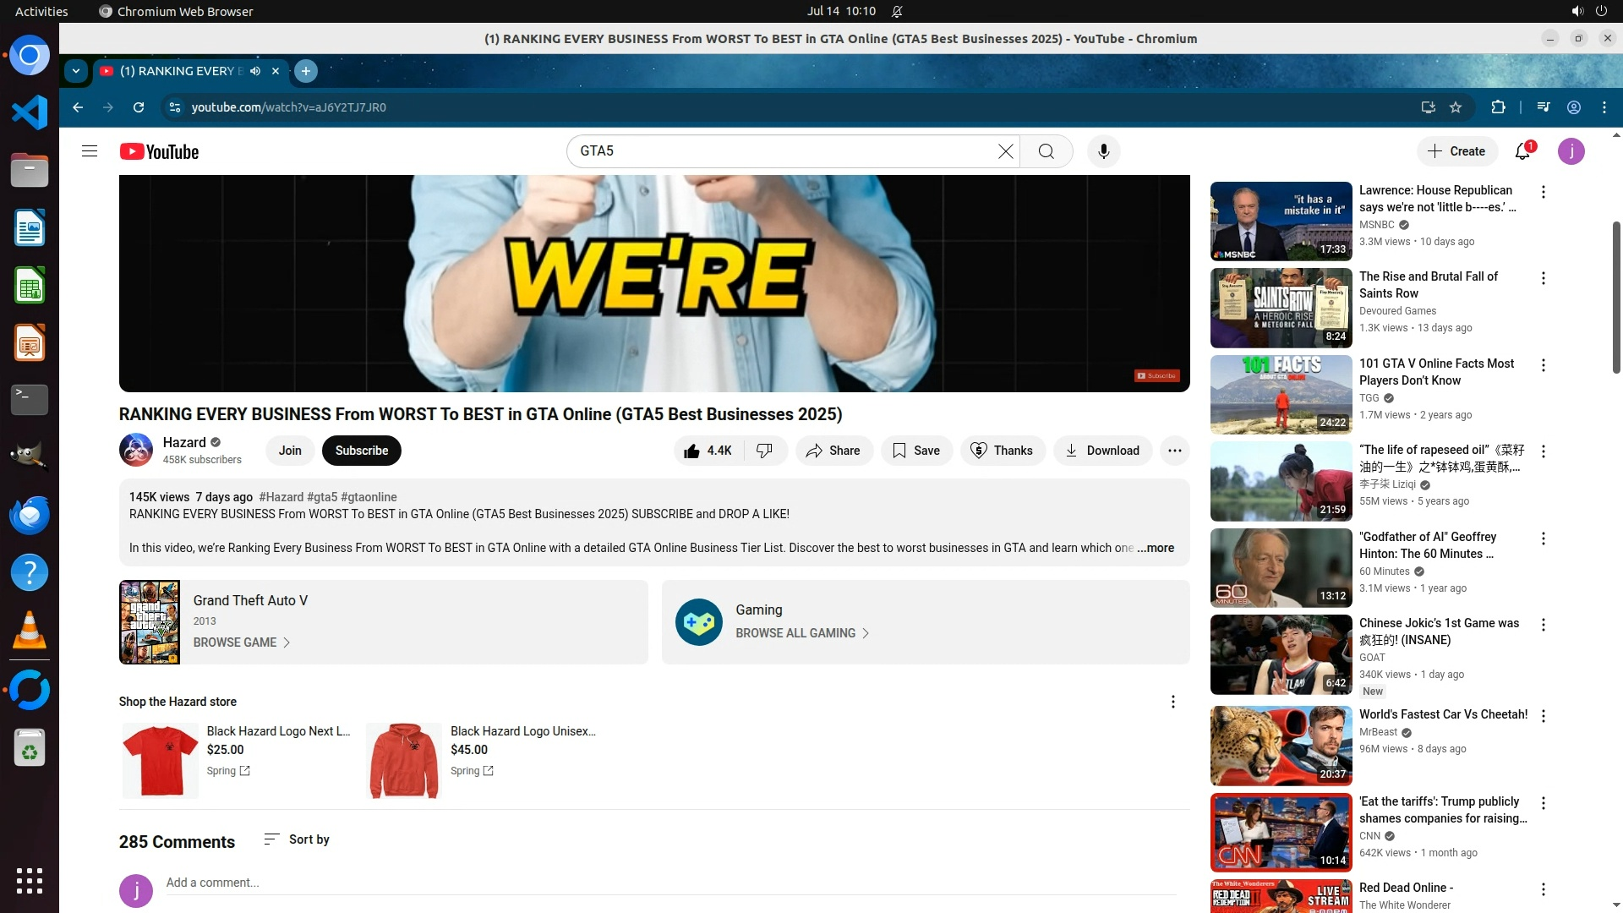Image resolution: width=1623 pixels, height=913 pixels.
Task: Dislike the video
Action: point(765,451)
